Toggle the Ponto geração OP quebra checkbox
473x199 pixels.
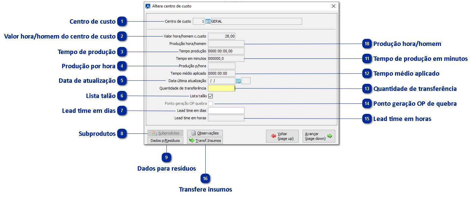(x=210, y=103)
